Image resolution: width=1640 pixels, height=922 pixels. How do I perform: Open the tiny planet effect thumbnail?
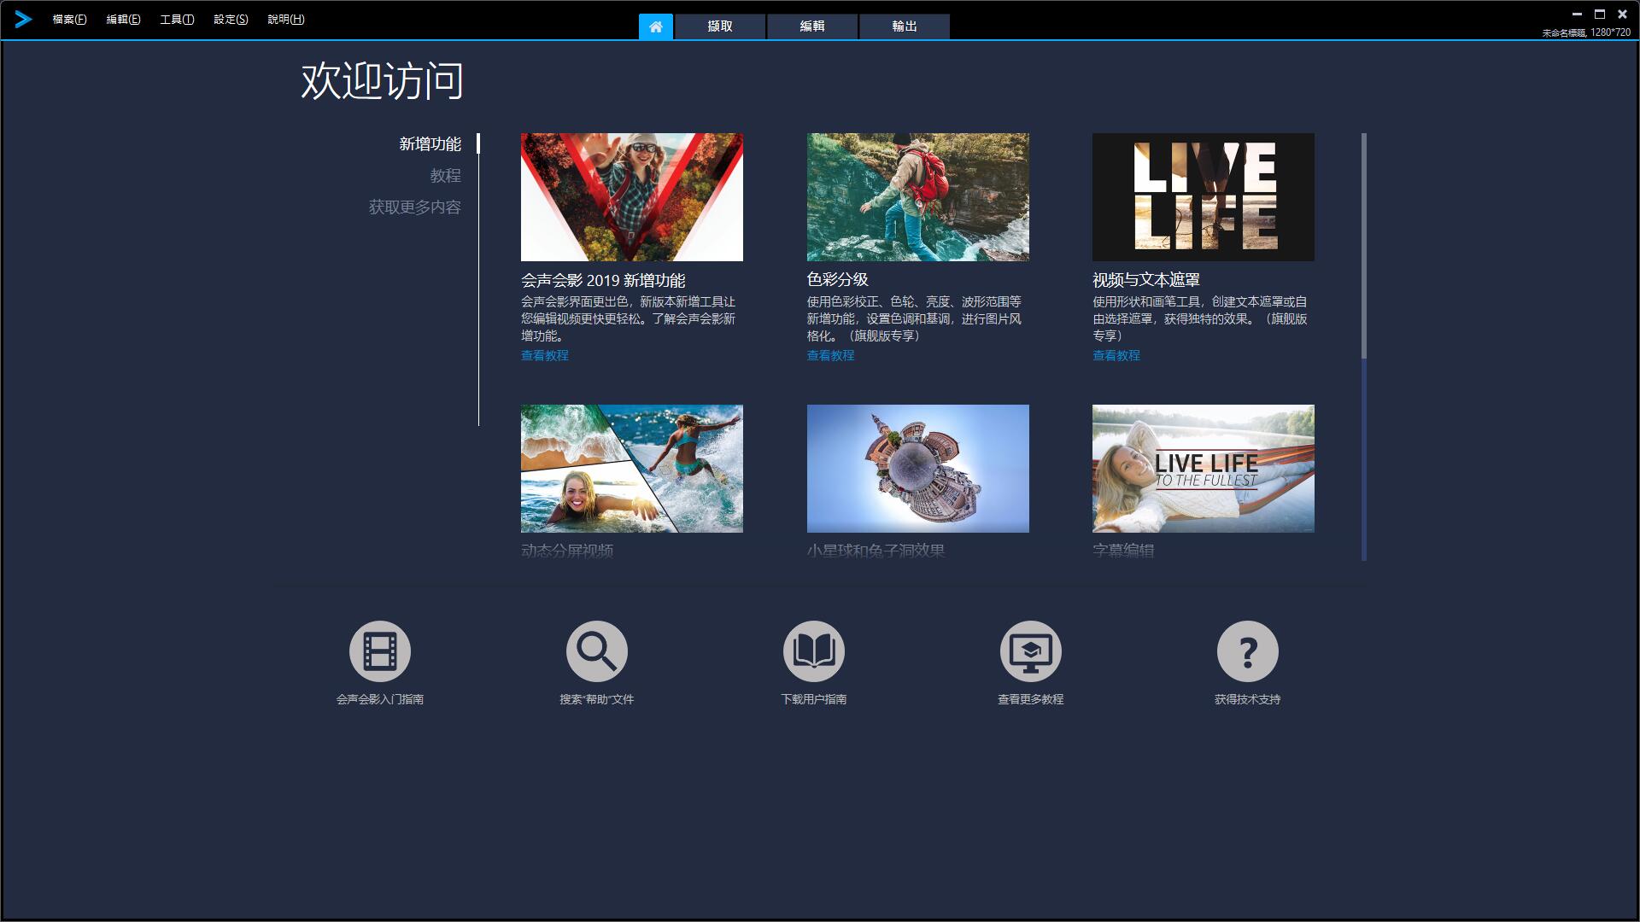[x=918, y=469]
